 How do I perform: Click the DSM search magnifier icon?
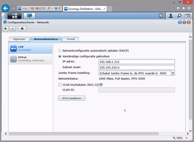tap(179, 16)
